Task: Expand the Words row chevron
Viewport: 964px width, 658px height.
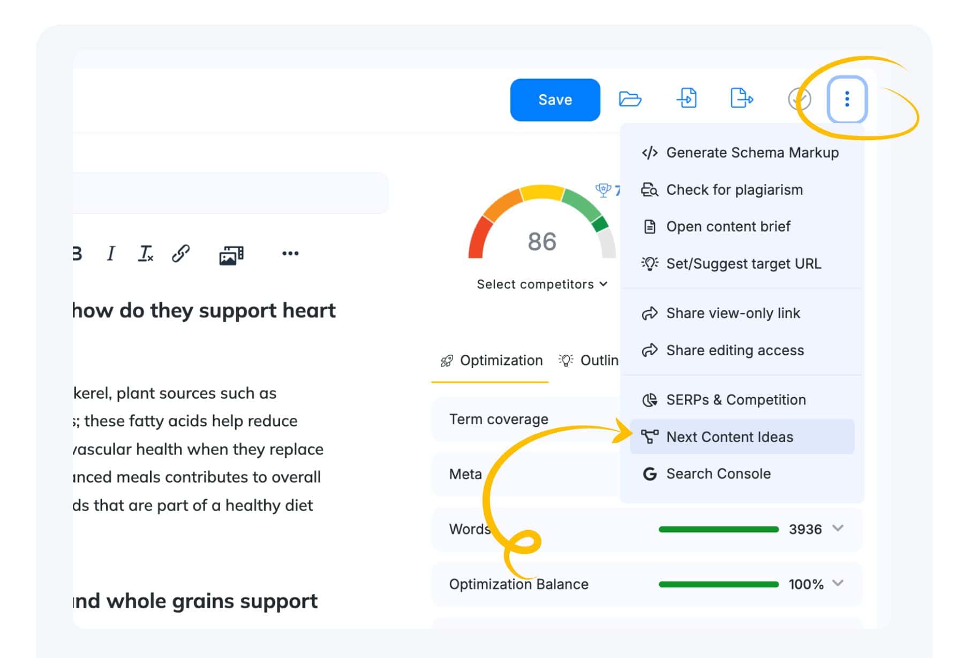Action: pyautogui.click(x=838, y=529)
